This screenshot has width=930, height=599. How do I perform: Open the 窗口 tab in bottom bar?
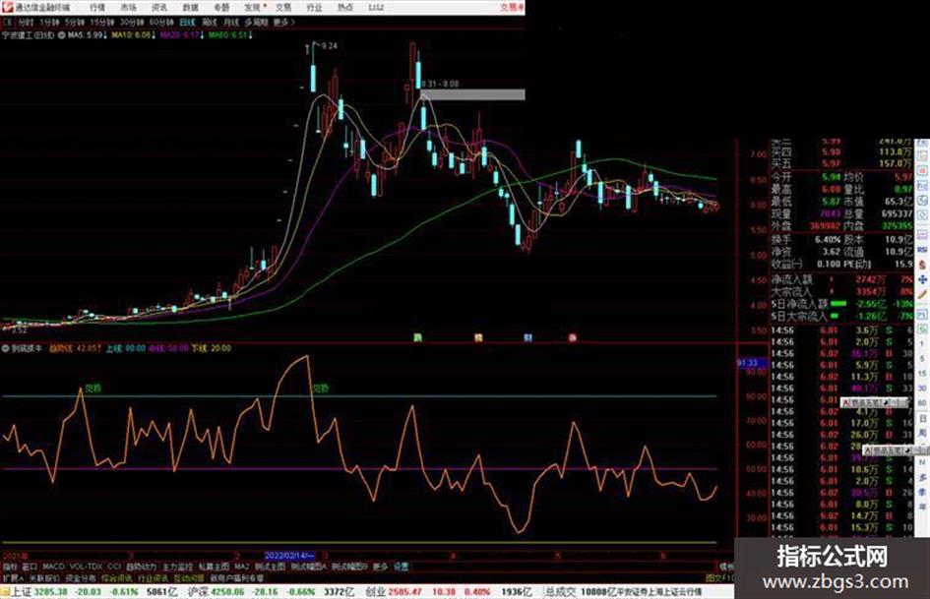pyautogui.click(x=30, y=567)
